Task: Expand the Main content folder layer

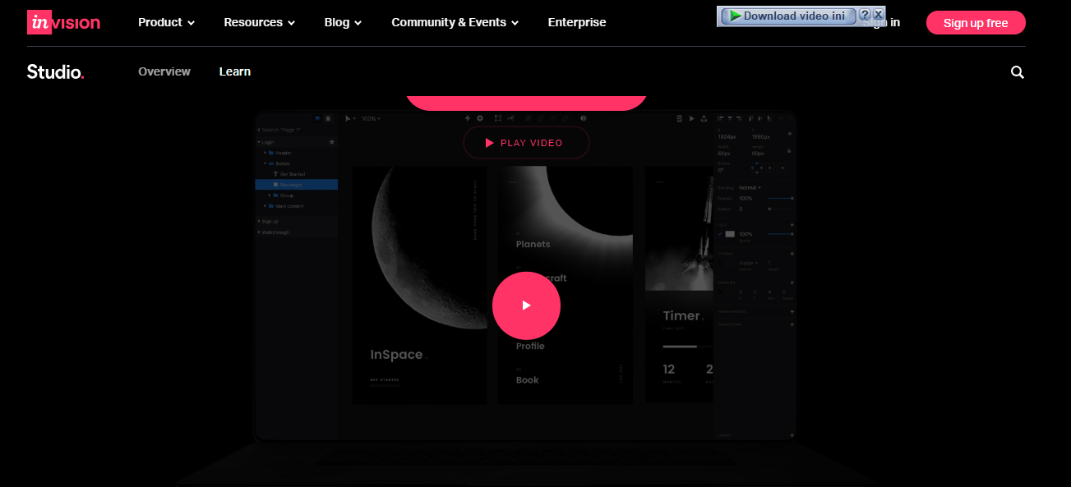Action: 265,206
